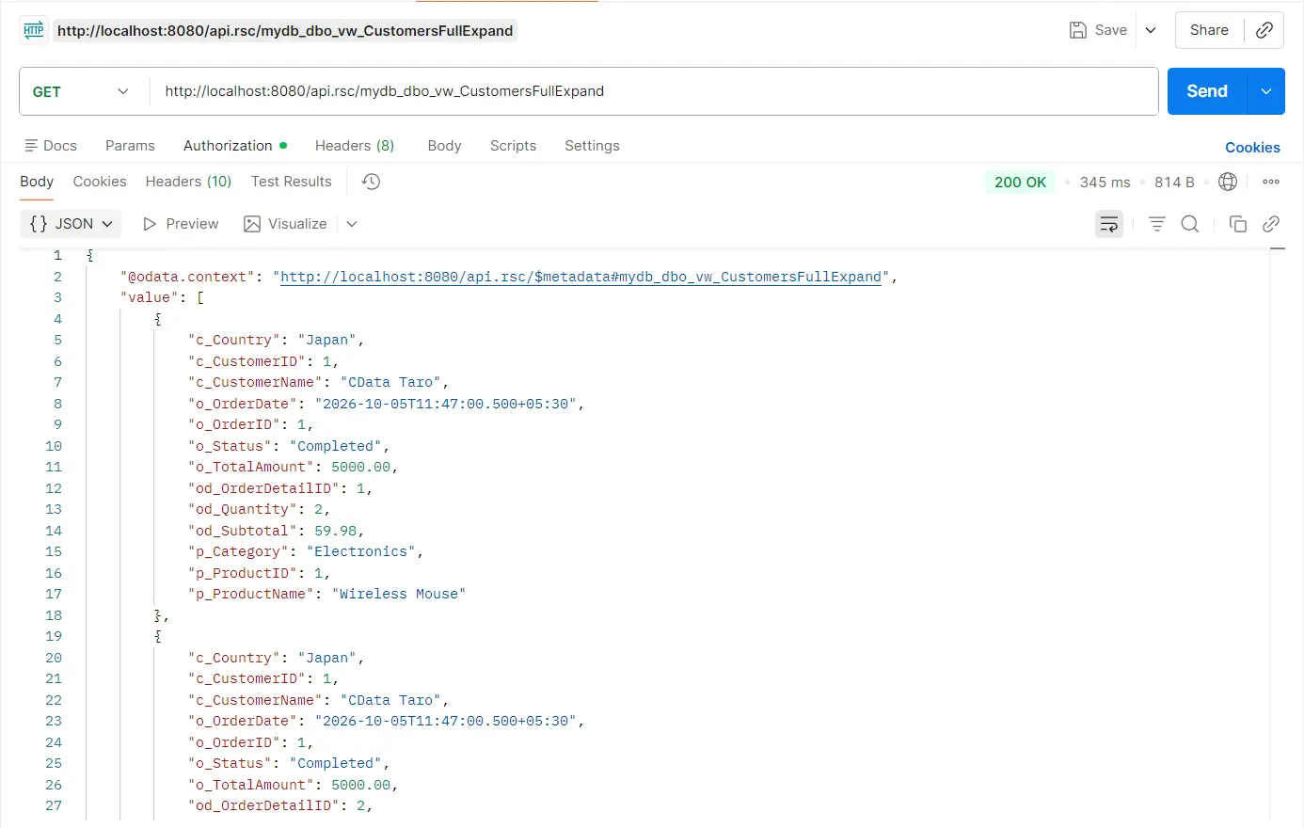Follow the @odata.context metadata URL link
The height and width of the screenshot is (828, 1304).
tap(580, 277)
